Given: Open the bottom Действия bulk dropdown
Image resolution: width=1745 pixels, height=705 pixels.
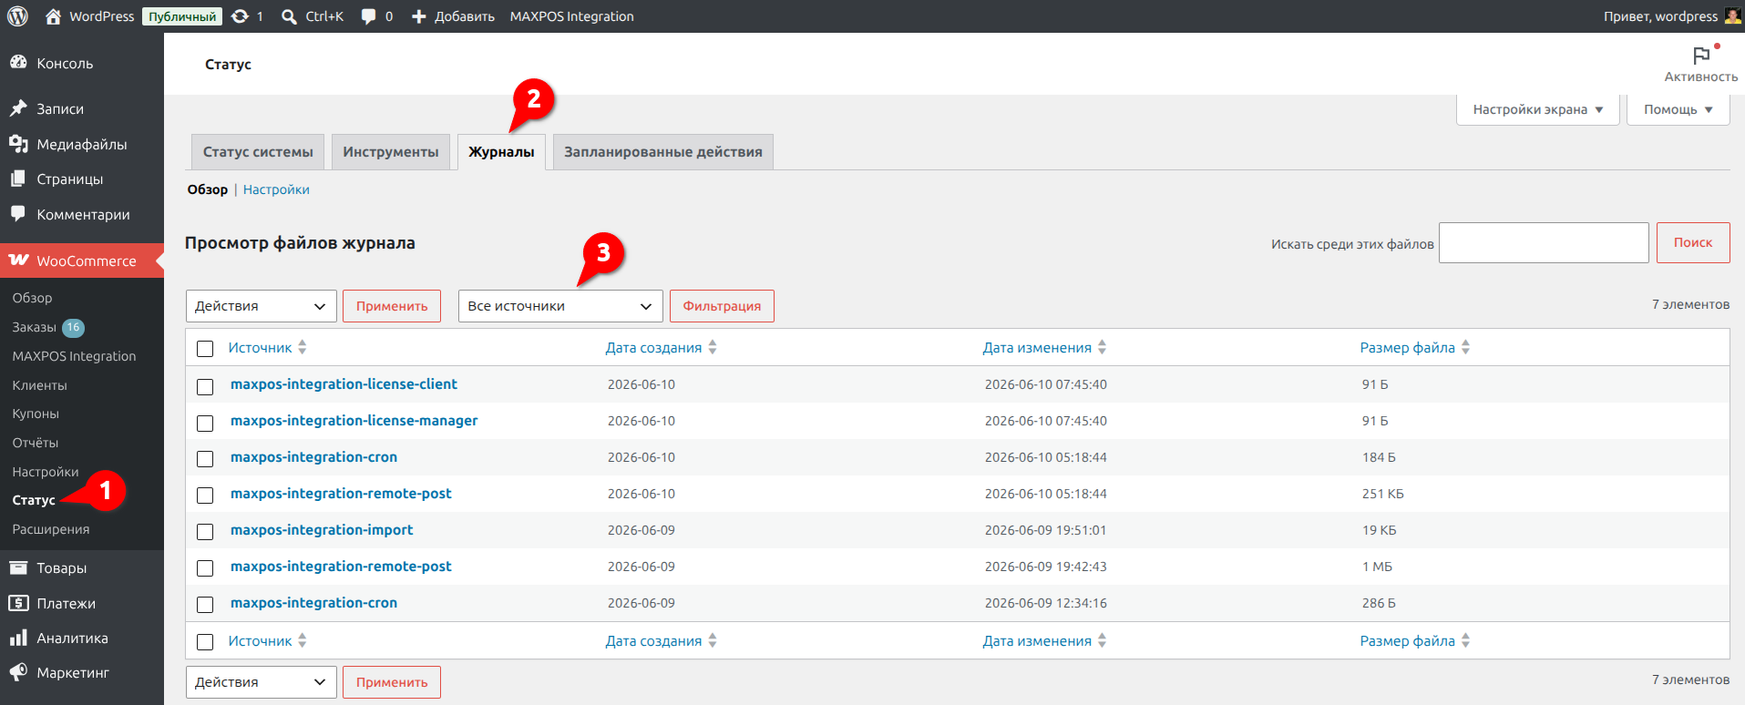Looking at the screenshot, I should click(x=262, y=682).
